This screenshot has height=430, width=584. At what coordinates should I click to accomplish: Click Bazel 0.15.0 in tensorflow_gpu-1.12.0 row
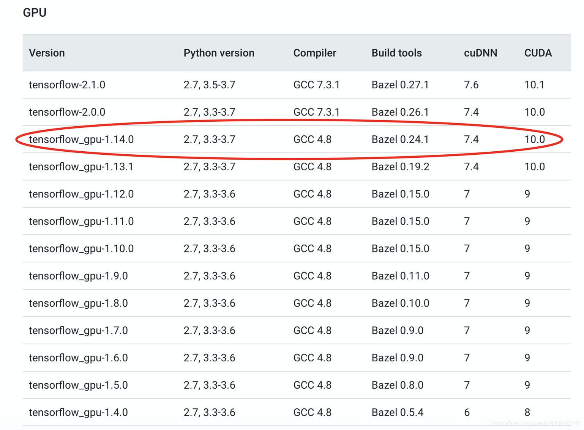click(x=400, y=194)
